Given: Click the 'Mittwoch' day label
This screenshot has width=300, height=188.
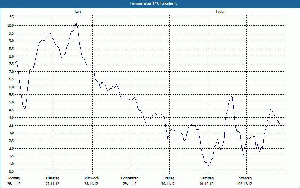Looking at the screenshot, I should [x=91, y=178].
